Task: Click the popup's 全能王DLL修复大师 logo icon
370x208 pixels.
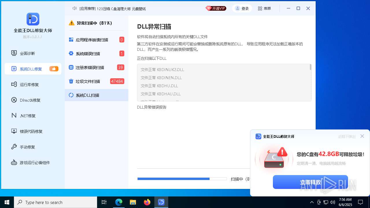Action: click(x=258, y=136)
